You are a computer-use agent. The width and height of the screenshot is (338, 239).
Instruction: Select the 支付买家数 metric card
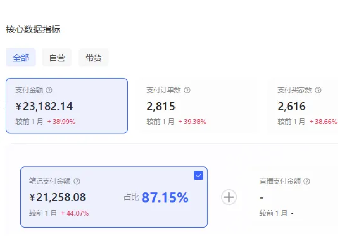point(303,106)
